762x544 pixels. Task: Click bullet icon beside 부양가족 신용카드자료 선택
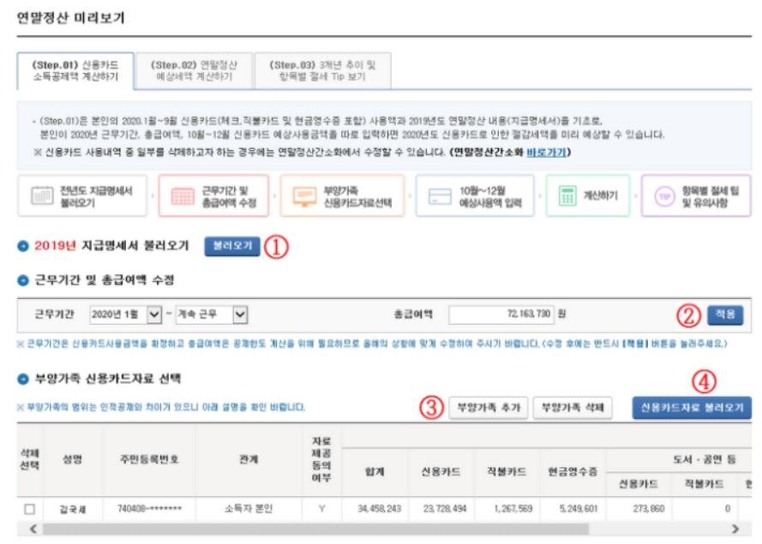[23, 379]
